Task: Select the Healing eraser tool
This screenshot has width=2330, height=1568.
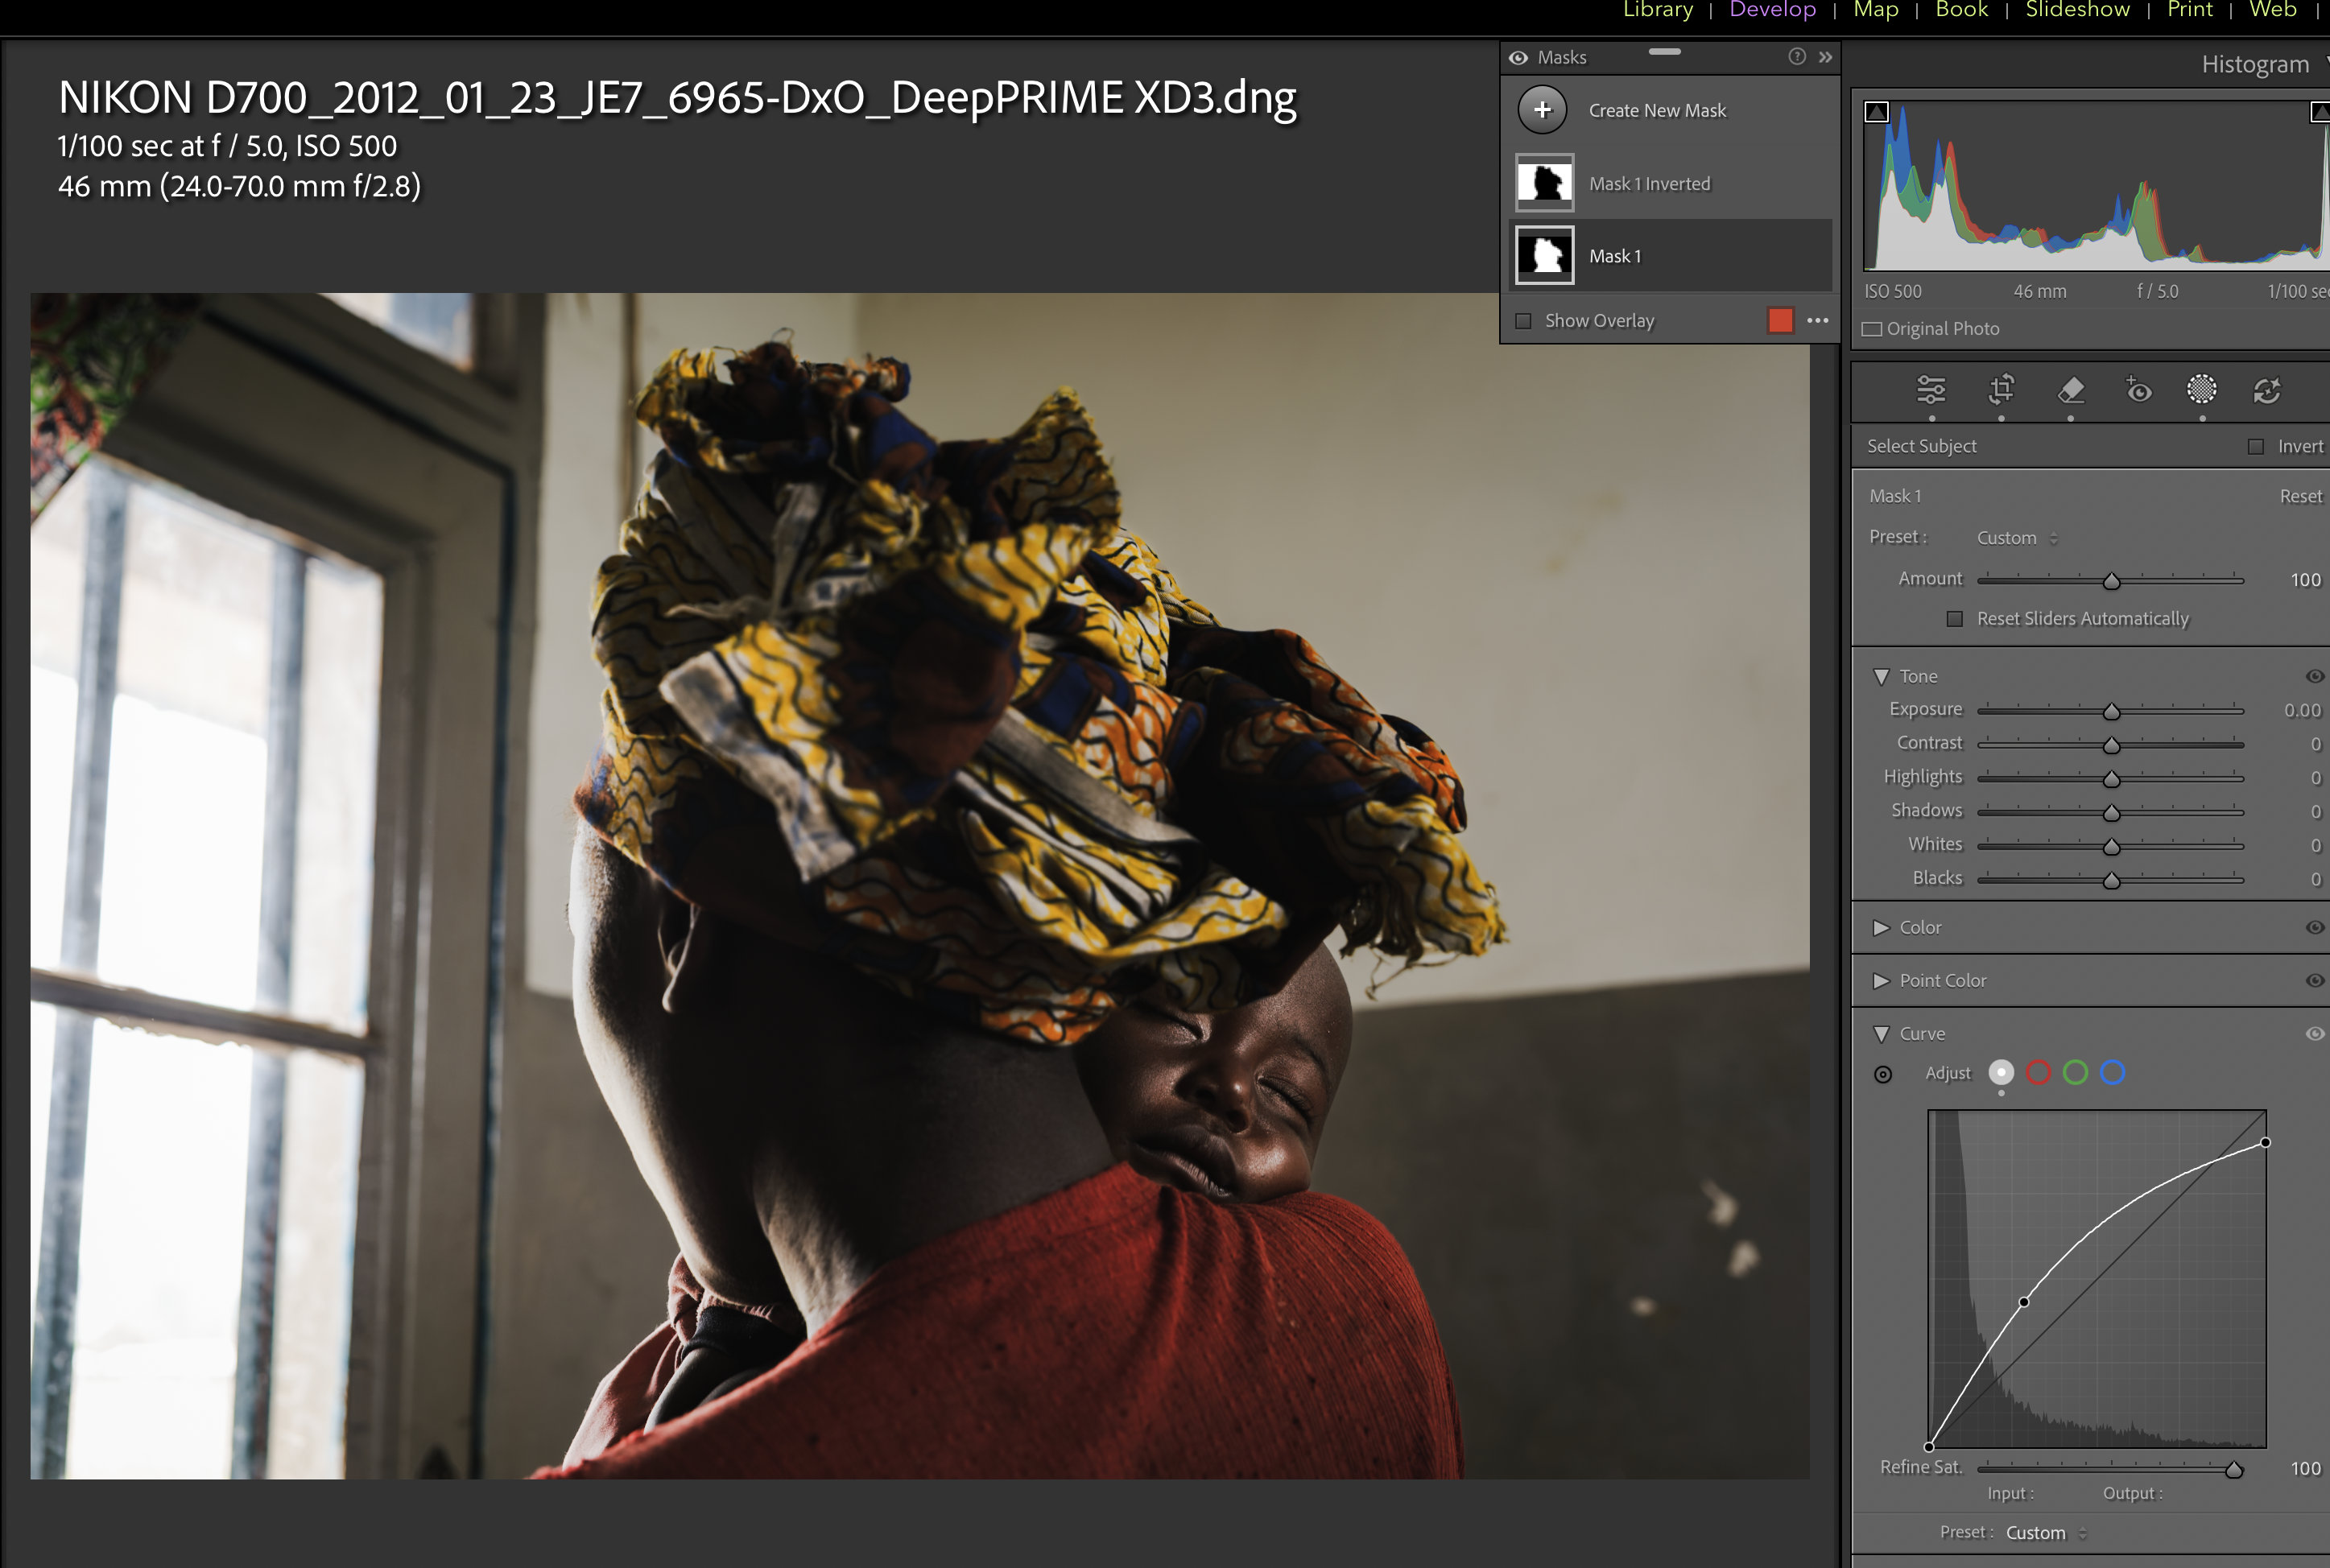Action: [2071, 390]
